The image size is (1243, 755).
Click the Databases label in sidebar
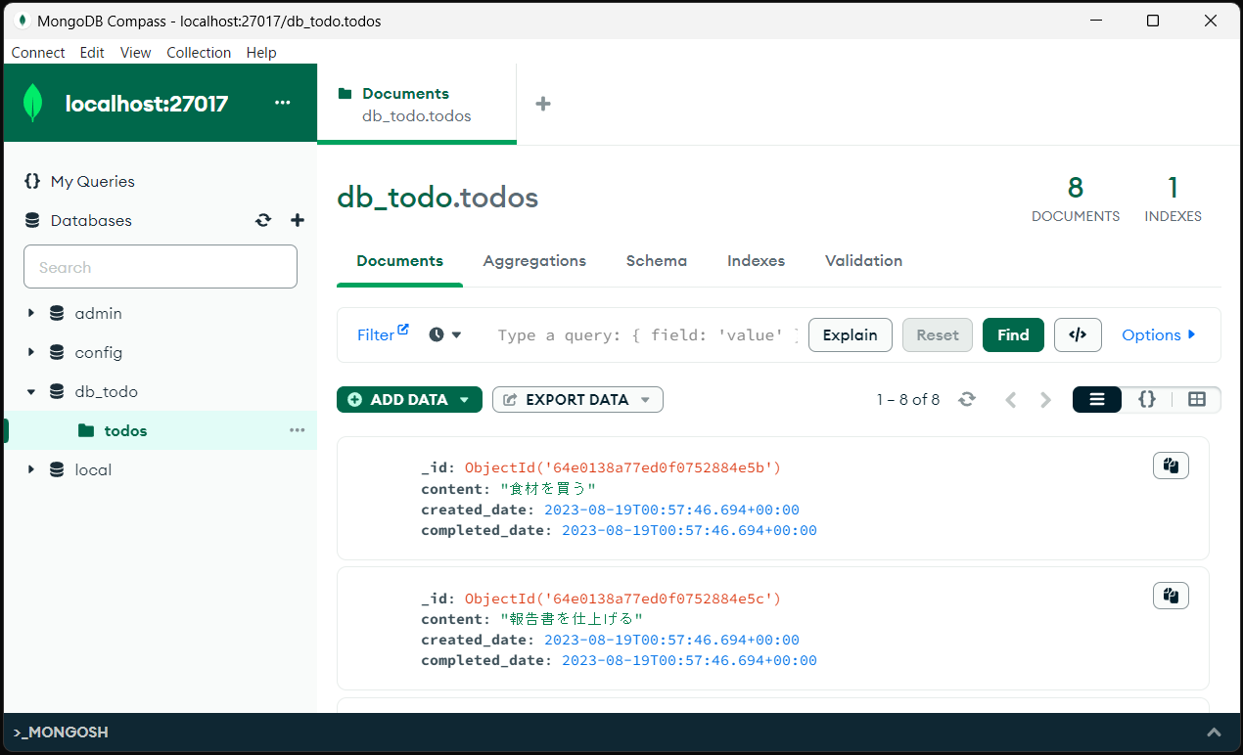[91, 220]
